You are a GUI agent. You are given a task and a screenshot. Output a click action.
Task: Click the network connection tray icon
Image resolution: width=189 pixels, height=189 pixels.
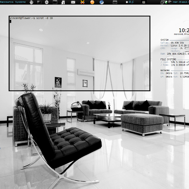pyautogui.click(x=170, y=2)
